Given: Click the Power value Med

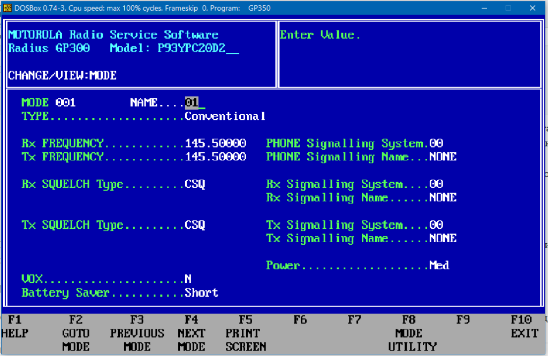Looking at the screenshot, I should (x=439, y=265).
